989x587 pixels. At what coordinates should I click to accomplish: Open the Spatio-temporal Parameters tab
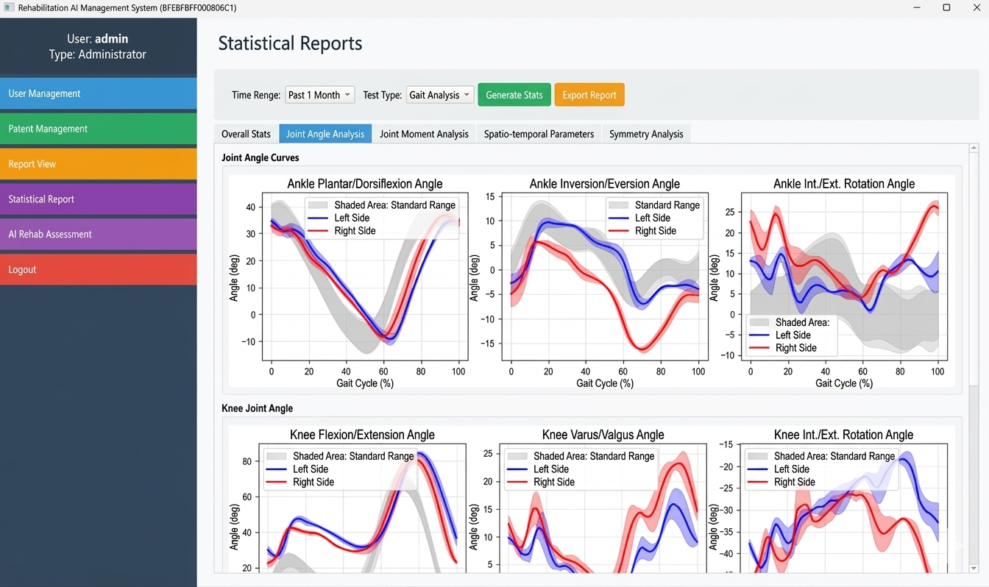coord(539,134)
